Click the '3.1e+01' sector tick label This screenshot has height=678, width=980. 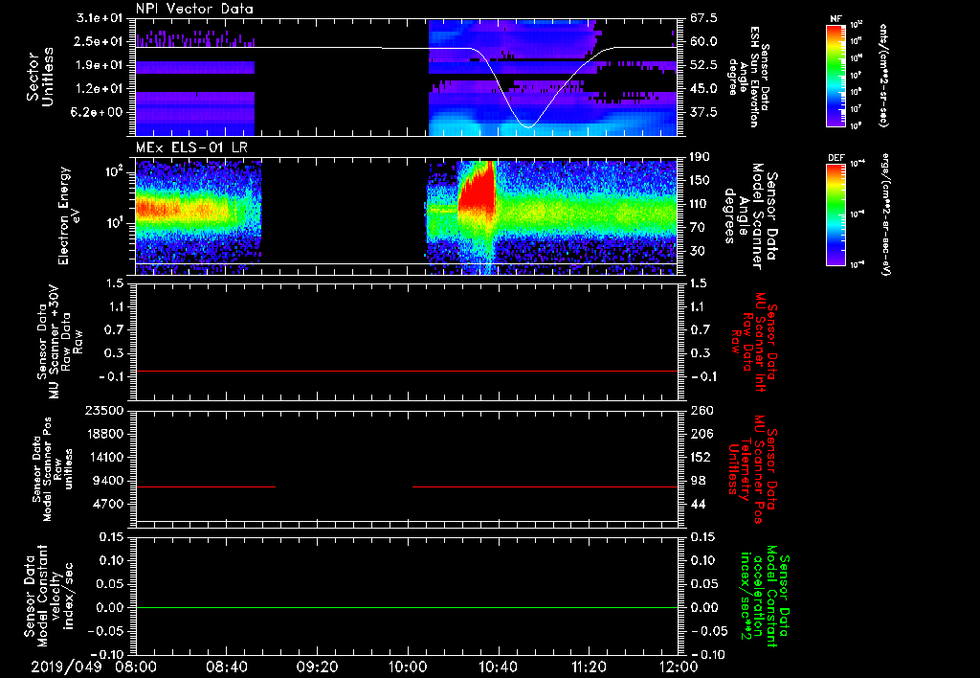point(100,18)
